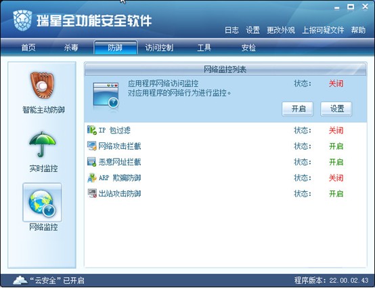Open the 工具 tab
The height and width of the screenshot is (288, 375).
pos(204,48)
